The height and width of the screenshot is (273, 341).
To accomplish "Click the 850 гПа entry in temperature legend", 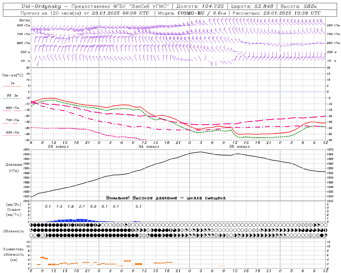I will [13, 108].
